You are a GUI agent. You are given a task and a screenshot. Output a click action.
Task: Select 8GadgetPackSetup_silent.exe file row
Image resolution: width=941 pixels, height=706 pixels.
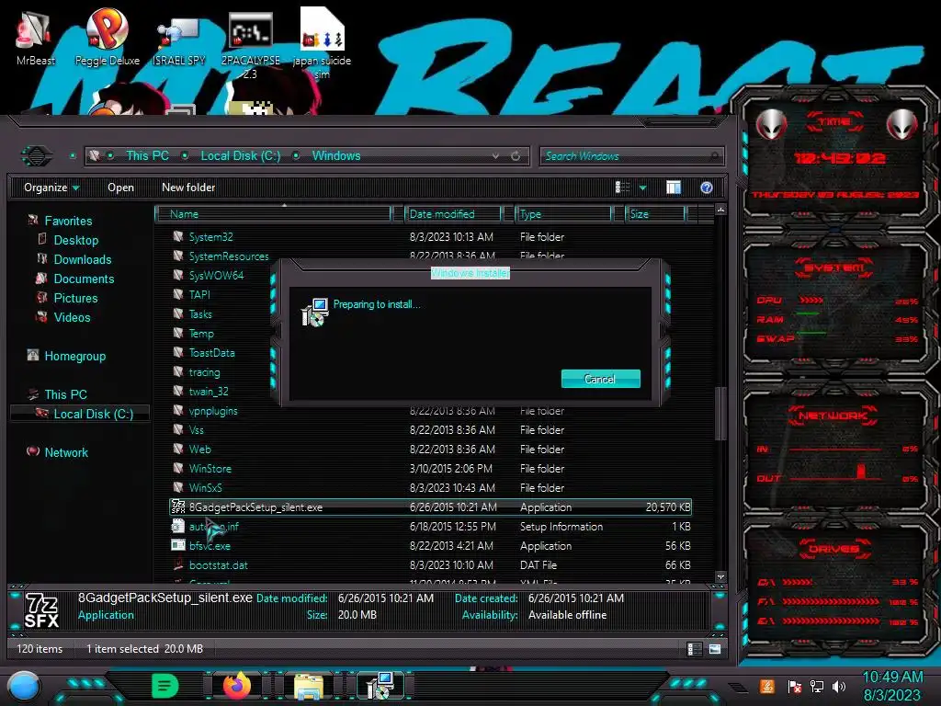(430, 507)
